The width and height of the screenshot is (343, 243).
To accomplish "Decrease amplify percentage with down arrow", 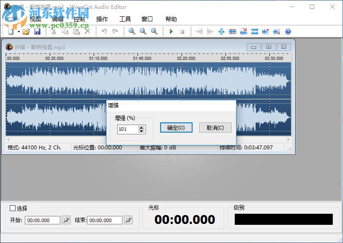I will tap(141, 131).
